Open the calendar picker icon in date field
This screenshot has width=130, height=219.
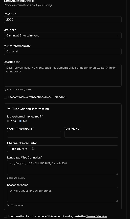coord(33,149)
